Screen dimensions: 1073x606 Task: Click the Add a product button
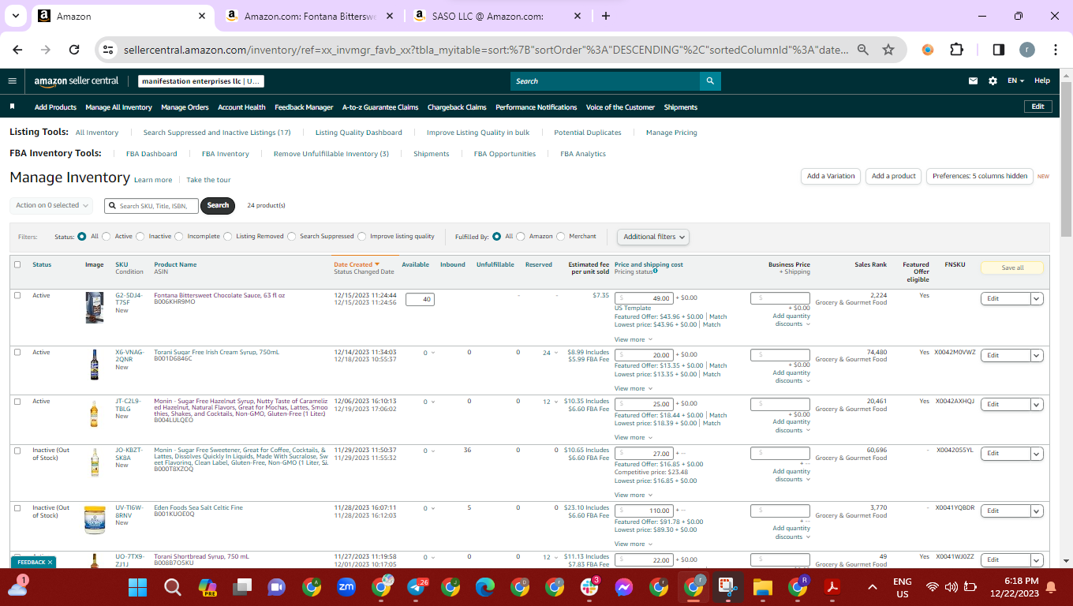[x=894, y=176]
